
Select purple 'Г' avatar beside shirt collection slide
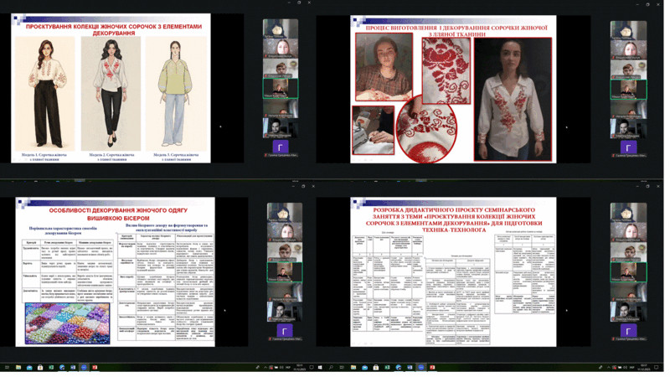pyautogui.click(x=281, y=148)
